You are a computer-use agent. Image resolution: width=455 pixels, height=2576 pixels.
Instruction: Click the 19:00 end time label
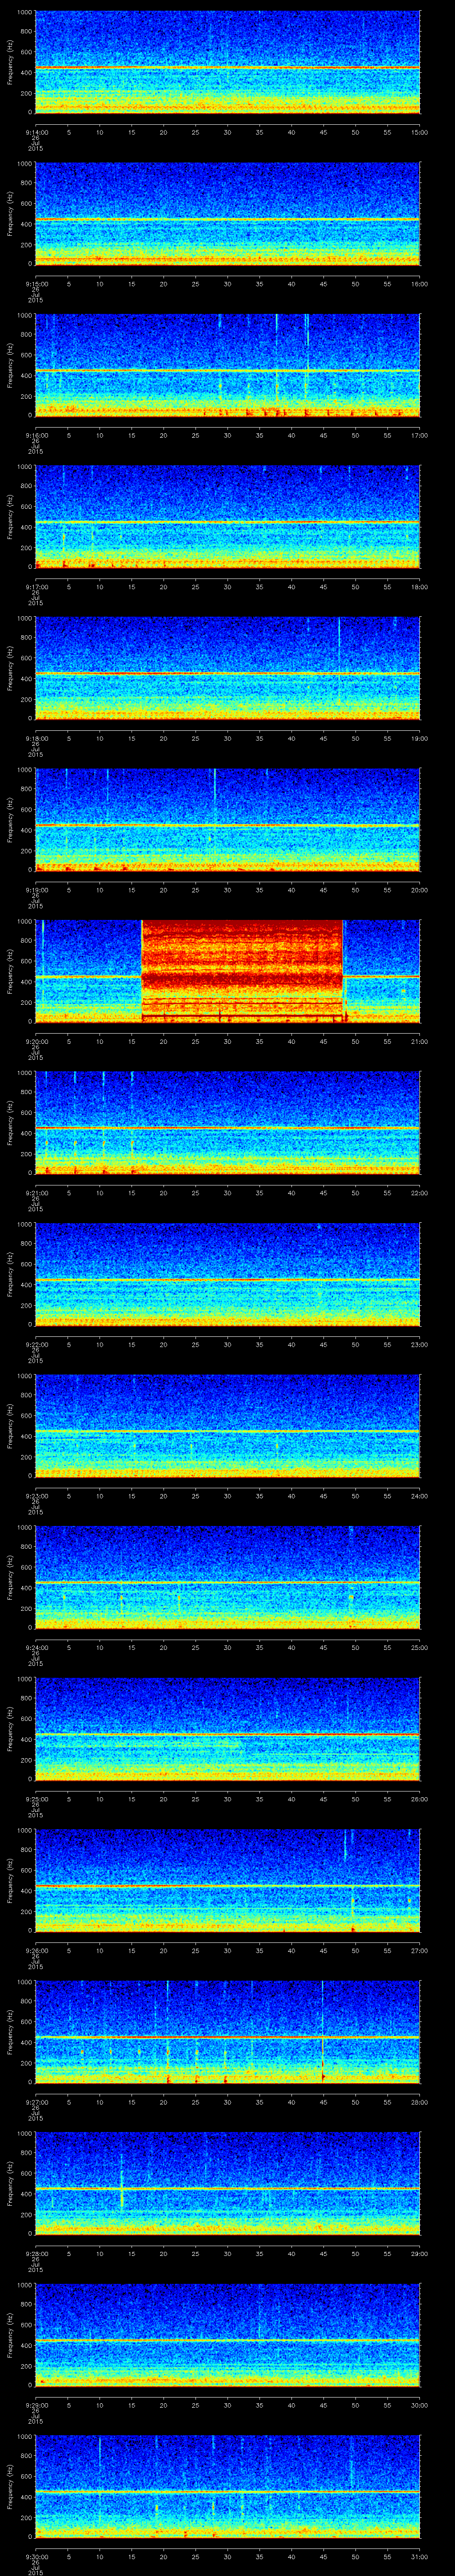tap(420, 738)
